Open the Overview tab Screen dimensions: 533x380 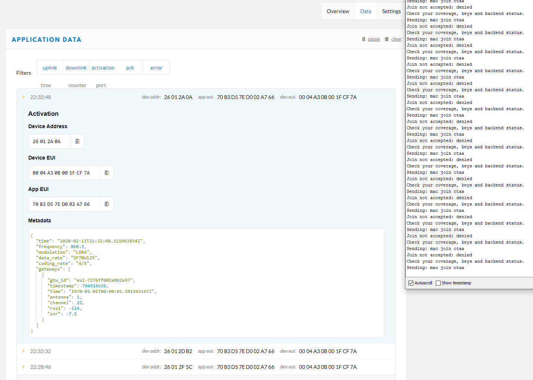[338, 11]
